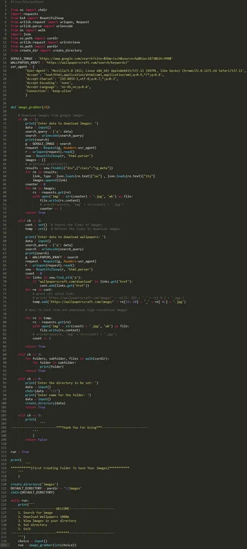Click menu text '3. View Images in your directory'
Screen dimensions: 247x549
(47, 520)
